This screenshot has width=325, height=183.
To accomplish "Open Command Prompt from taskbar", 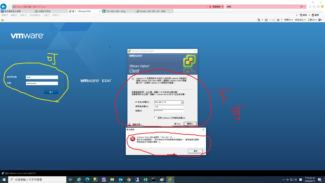I will pyautogui.click(x=154, y=180).
